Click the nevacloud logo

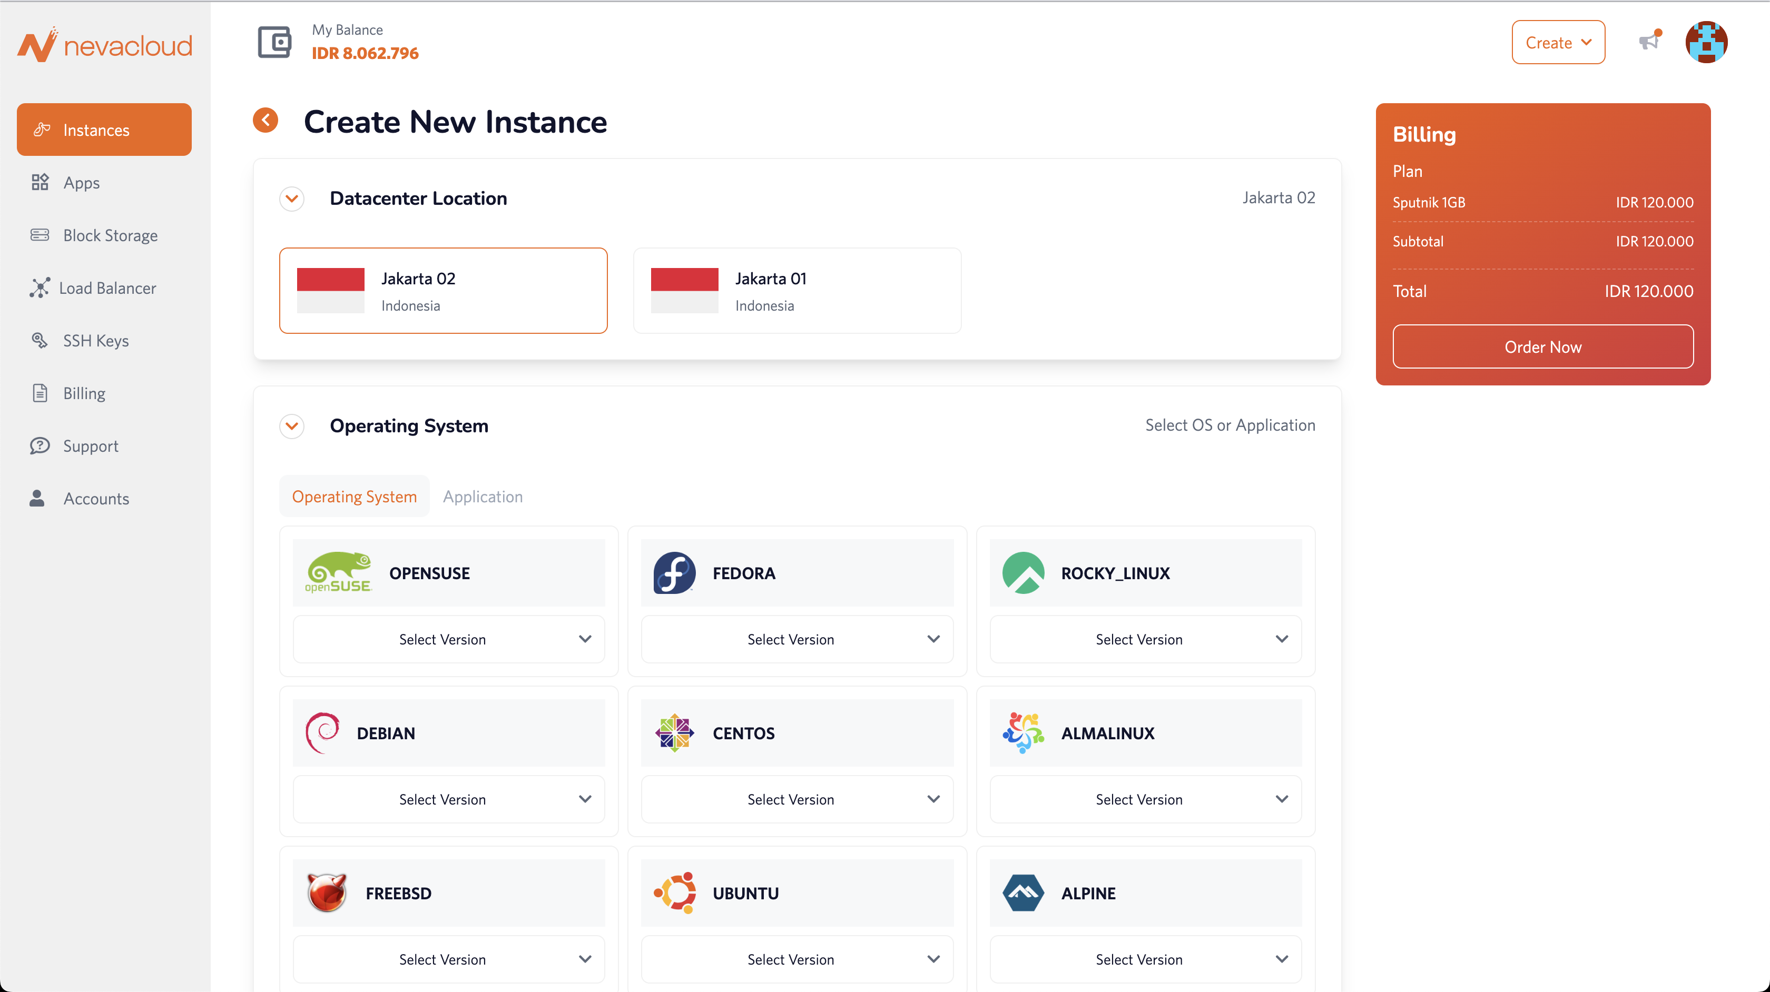(x=104, y=45)
